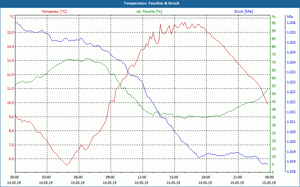This screenshot has height=187, width=300.
Task: Click the '09:00' time axis label
Action: coord(110,177)
